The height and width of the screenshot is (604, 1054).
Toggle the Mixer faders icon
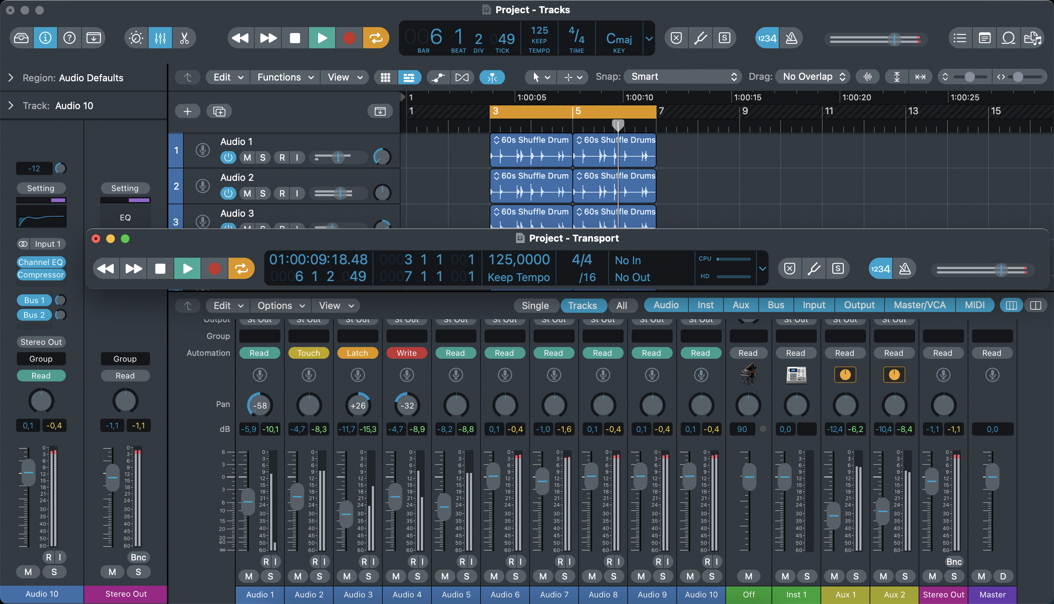160,38
